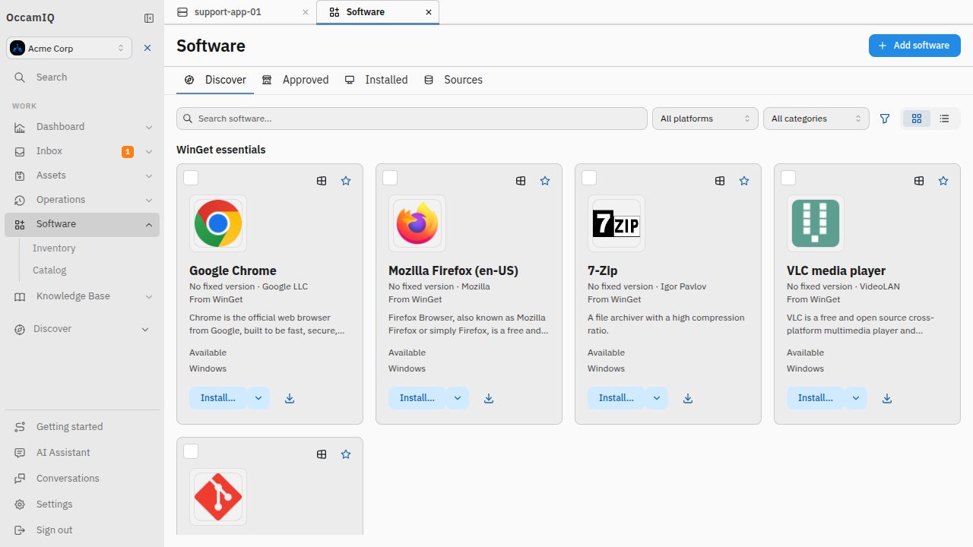Click the Add software button
The height and width of the screenshot is (547, 973).
[x=914, y=46]
